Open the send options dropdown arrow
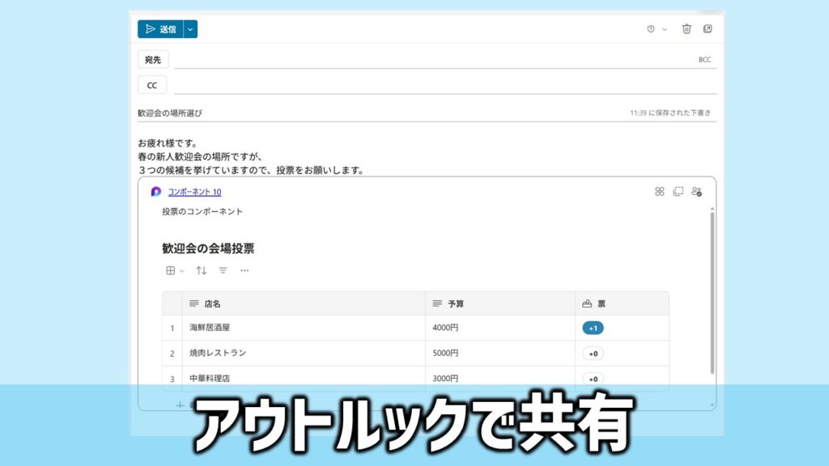 click(190, 29)
